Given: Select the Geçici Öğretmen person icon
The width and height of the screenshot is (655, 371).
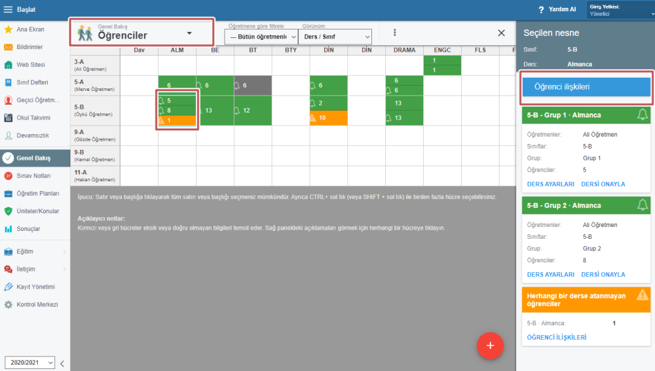Looking at the screenshot, I should [x=8, y=100].
